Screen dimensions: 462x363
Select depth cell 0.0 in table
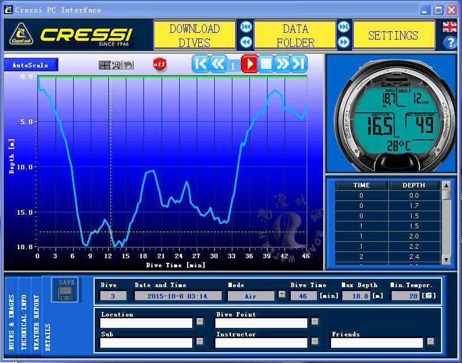coord(414,195)
